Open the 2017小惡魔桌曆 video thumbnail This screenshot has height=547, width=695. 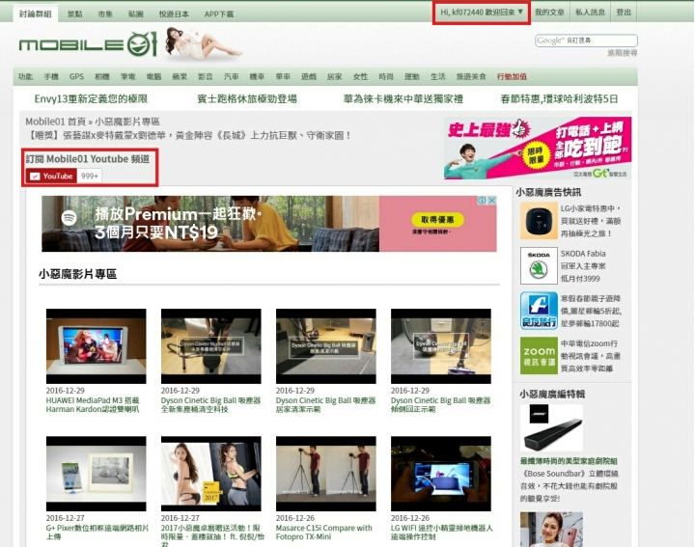[x=211, y=474]
